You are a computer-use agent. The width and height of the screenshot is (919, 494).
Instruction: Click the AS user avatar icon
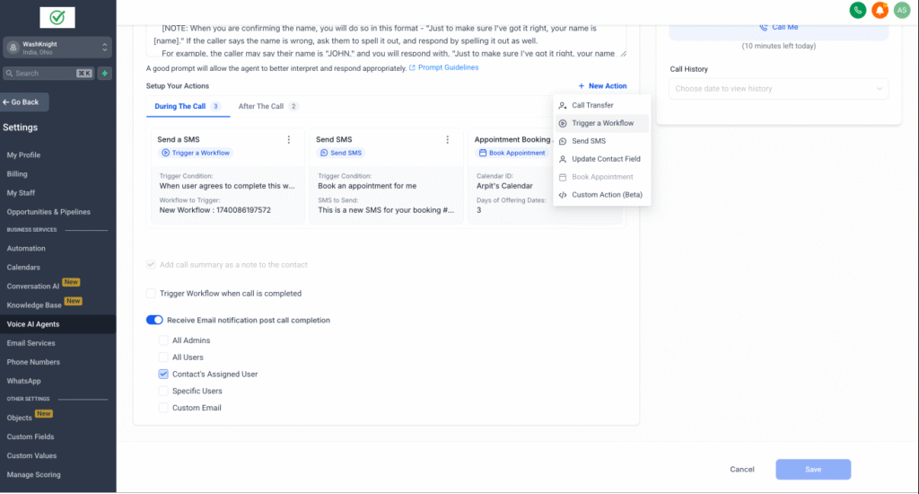[x=902, y=11]
